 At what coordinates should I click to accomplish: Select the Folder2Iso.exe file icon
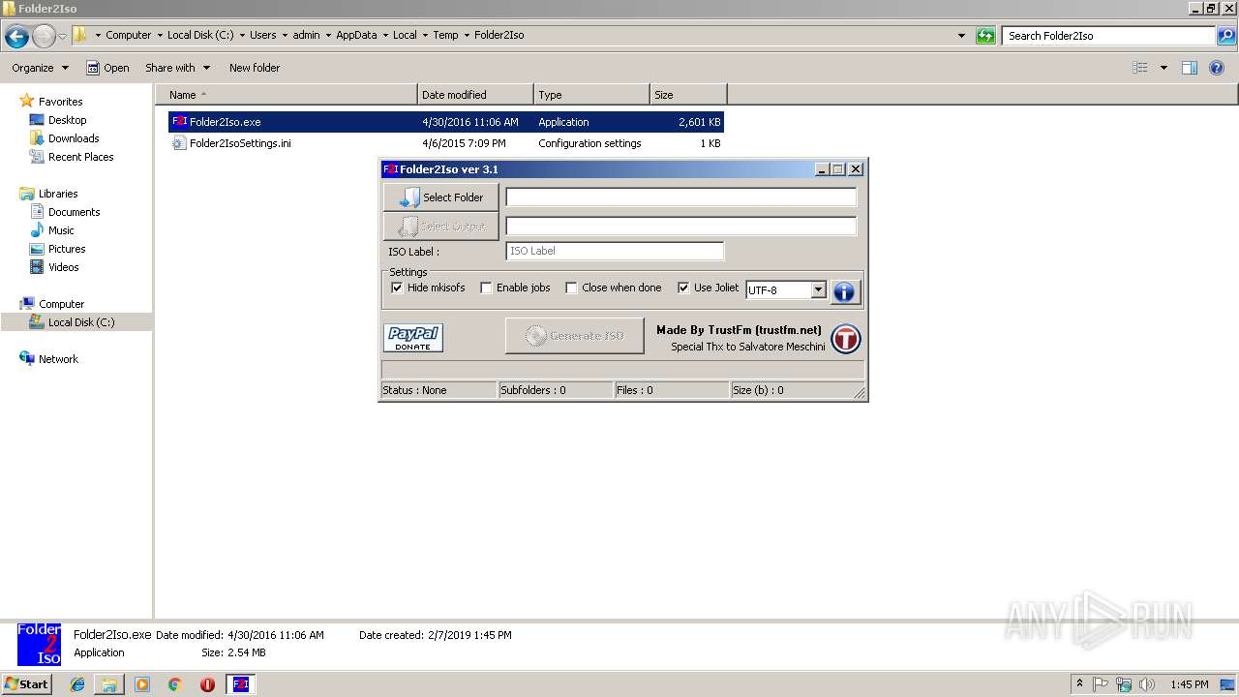click(179, 122)
